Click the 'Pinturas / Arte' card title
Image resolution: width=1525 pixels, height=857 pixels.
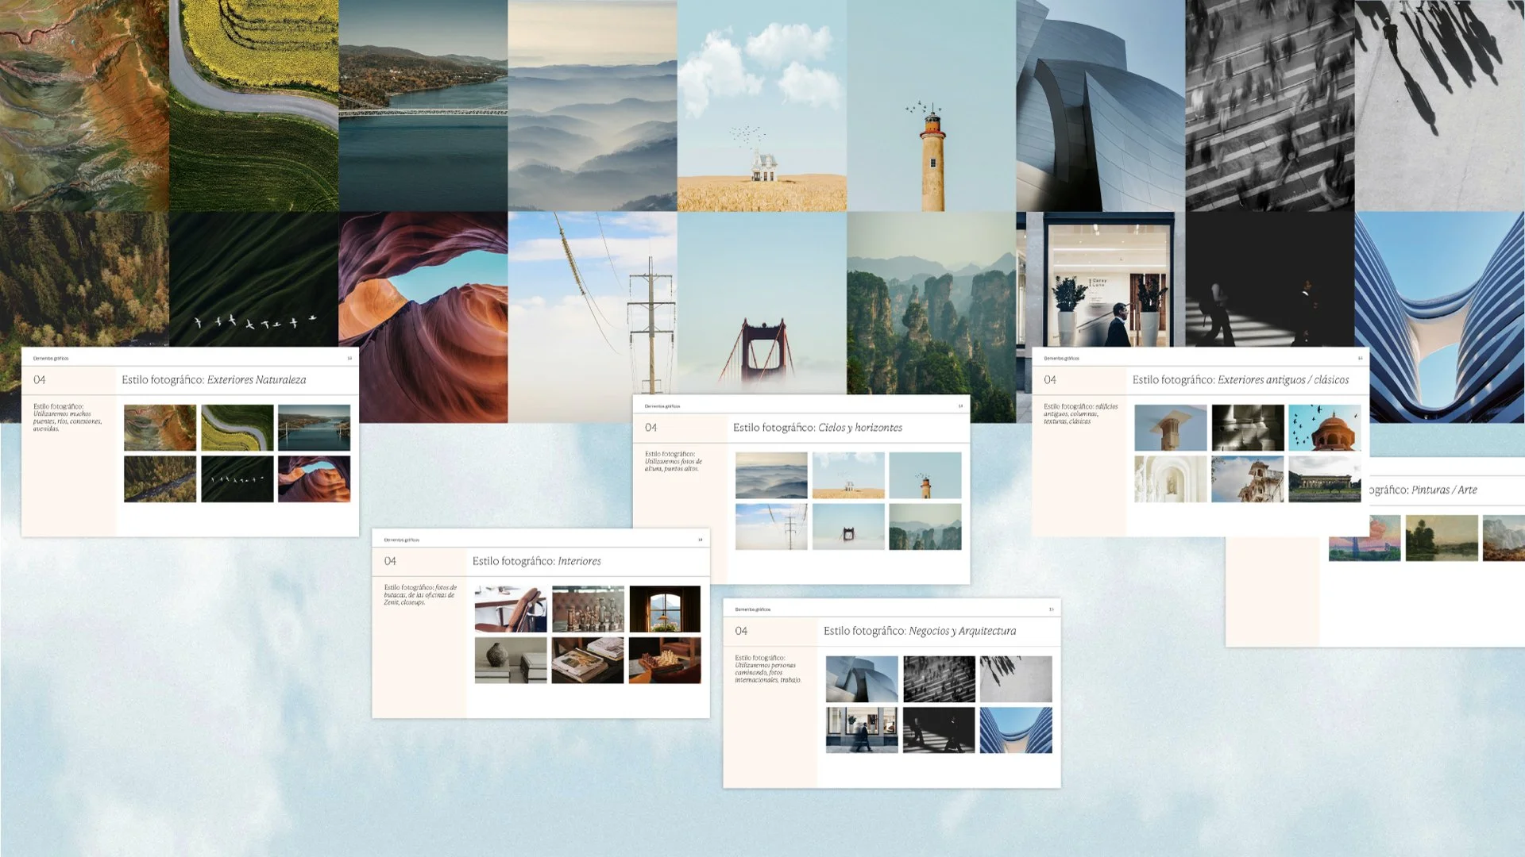click(1423, 490)
